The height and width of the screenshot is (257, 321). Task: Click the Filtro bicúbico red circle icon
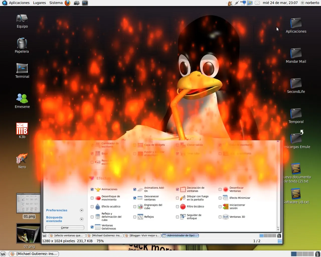(x=183, y=207)
